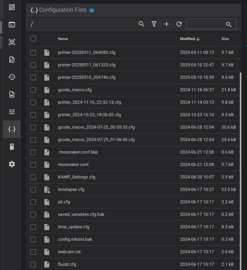This screenshot has height=270, width=247.
Task: Sort files by Size column header
Action: pyautogui.click(x=225, y=39)
